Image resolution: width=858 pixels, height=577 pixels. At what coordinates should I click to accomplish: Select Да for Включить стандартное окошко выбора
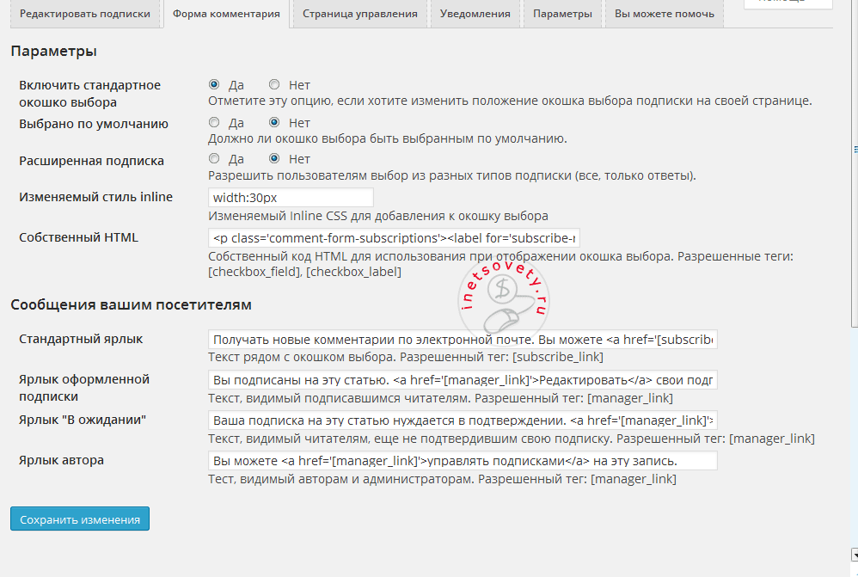click(214, 83)
